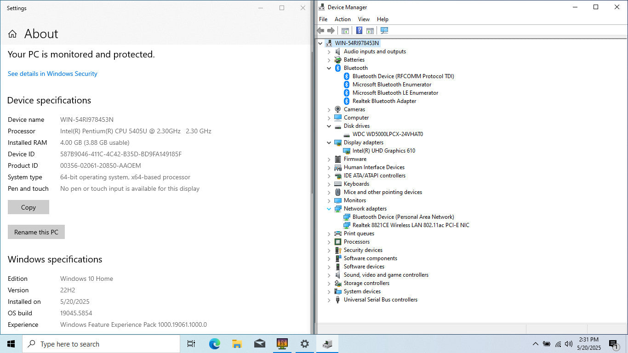Select the Monitors category icon

tap(338, 200)
